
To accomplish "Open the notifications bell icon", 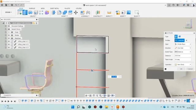I will click(184, 5).
